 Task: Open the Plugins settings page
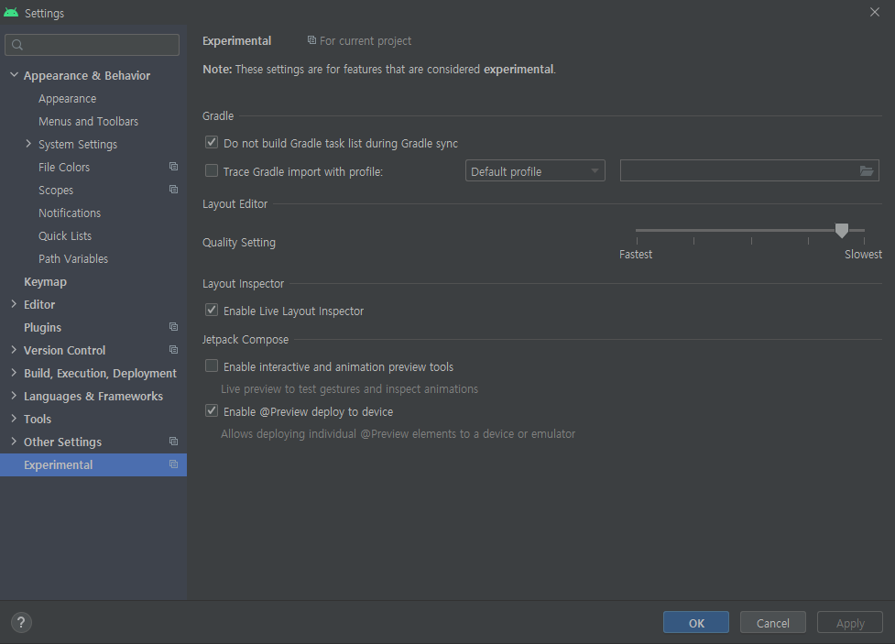[x=42, y=328]
